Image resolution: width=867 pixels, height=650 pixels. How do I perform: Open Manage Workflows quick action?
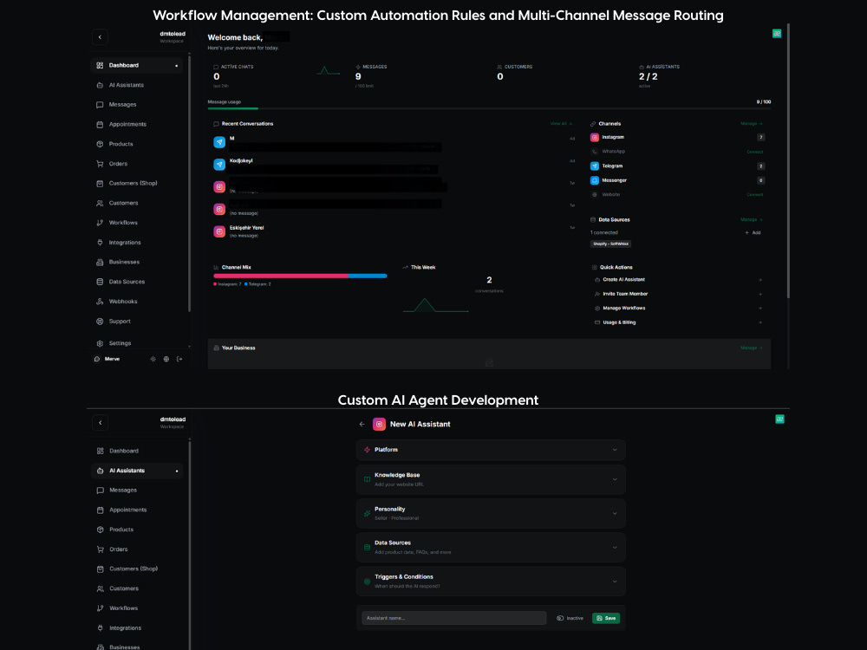[x=678, y=309]
